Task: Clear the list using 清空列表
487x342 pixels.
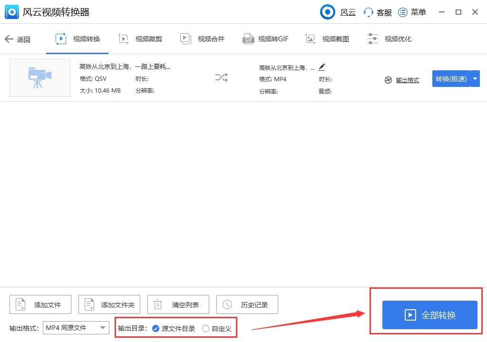Action: point(178,304)
